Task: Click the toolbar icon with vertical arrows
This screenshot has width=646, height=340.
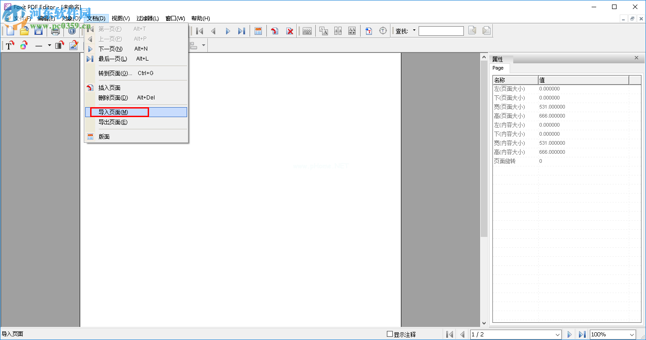Action: pyautogui.click(x=338, y=31)
